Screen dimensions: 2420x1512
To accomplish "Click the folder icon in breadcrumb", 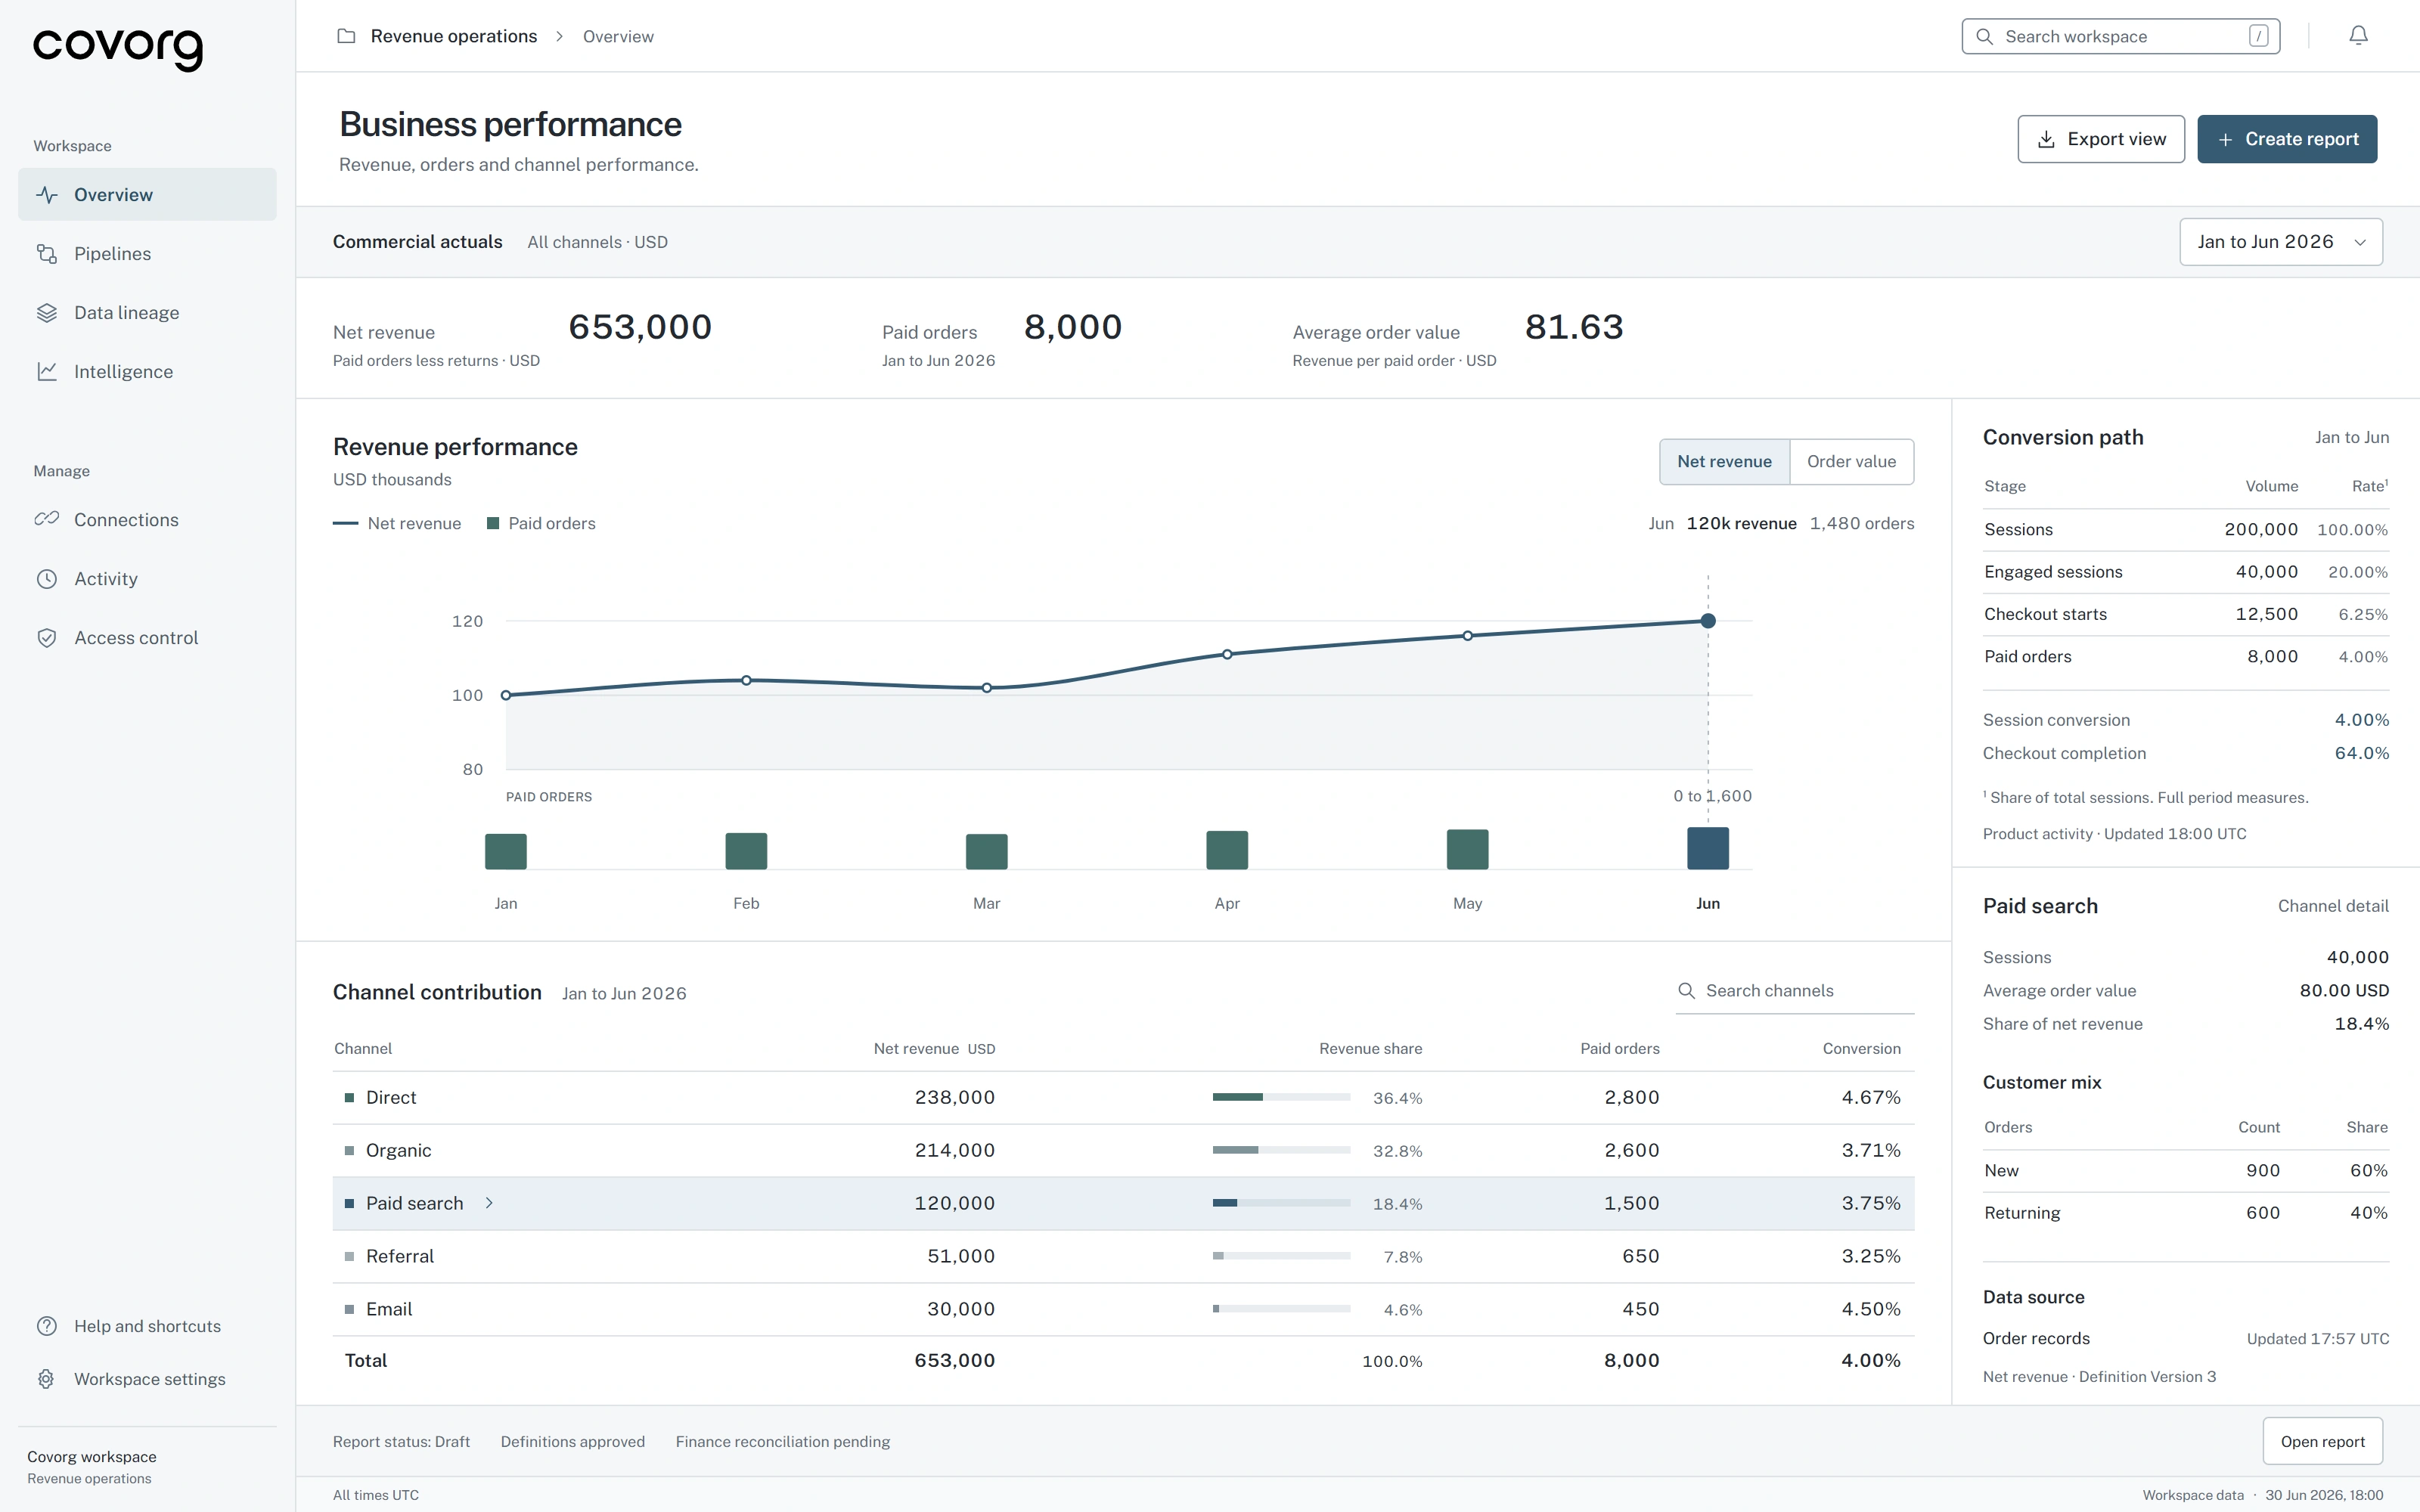I will coord(346,36).
